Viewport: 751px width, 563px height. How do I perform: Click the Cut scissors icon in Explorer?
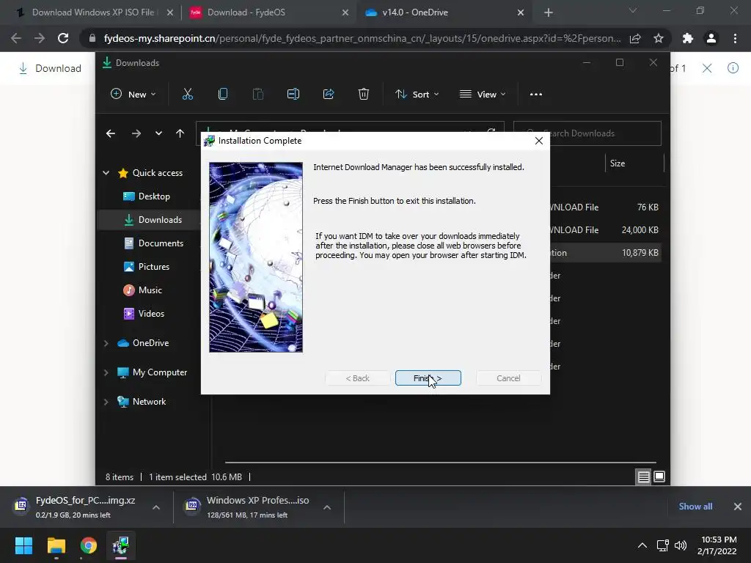point(188,95)
